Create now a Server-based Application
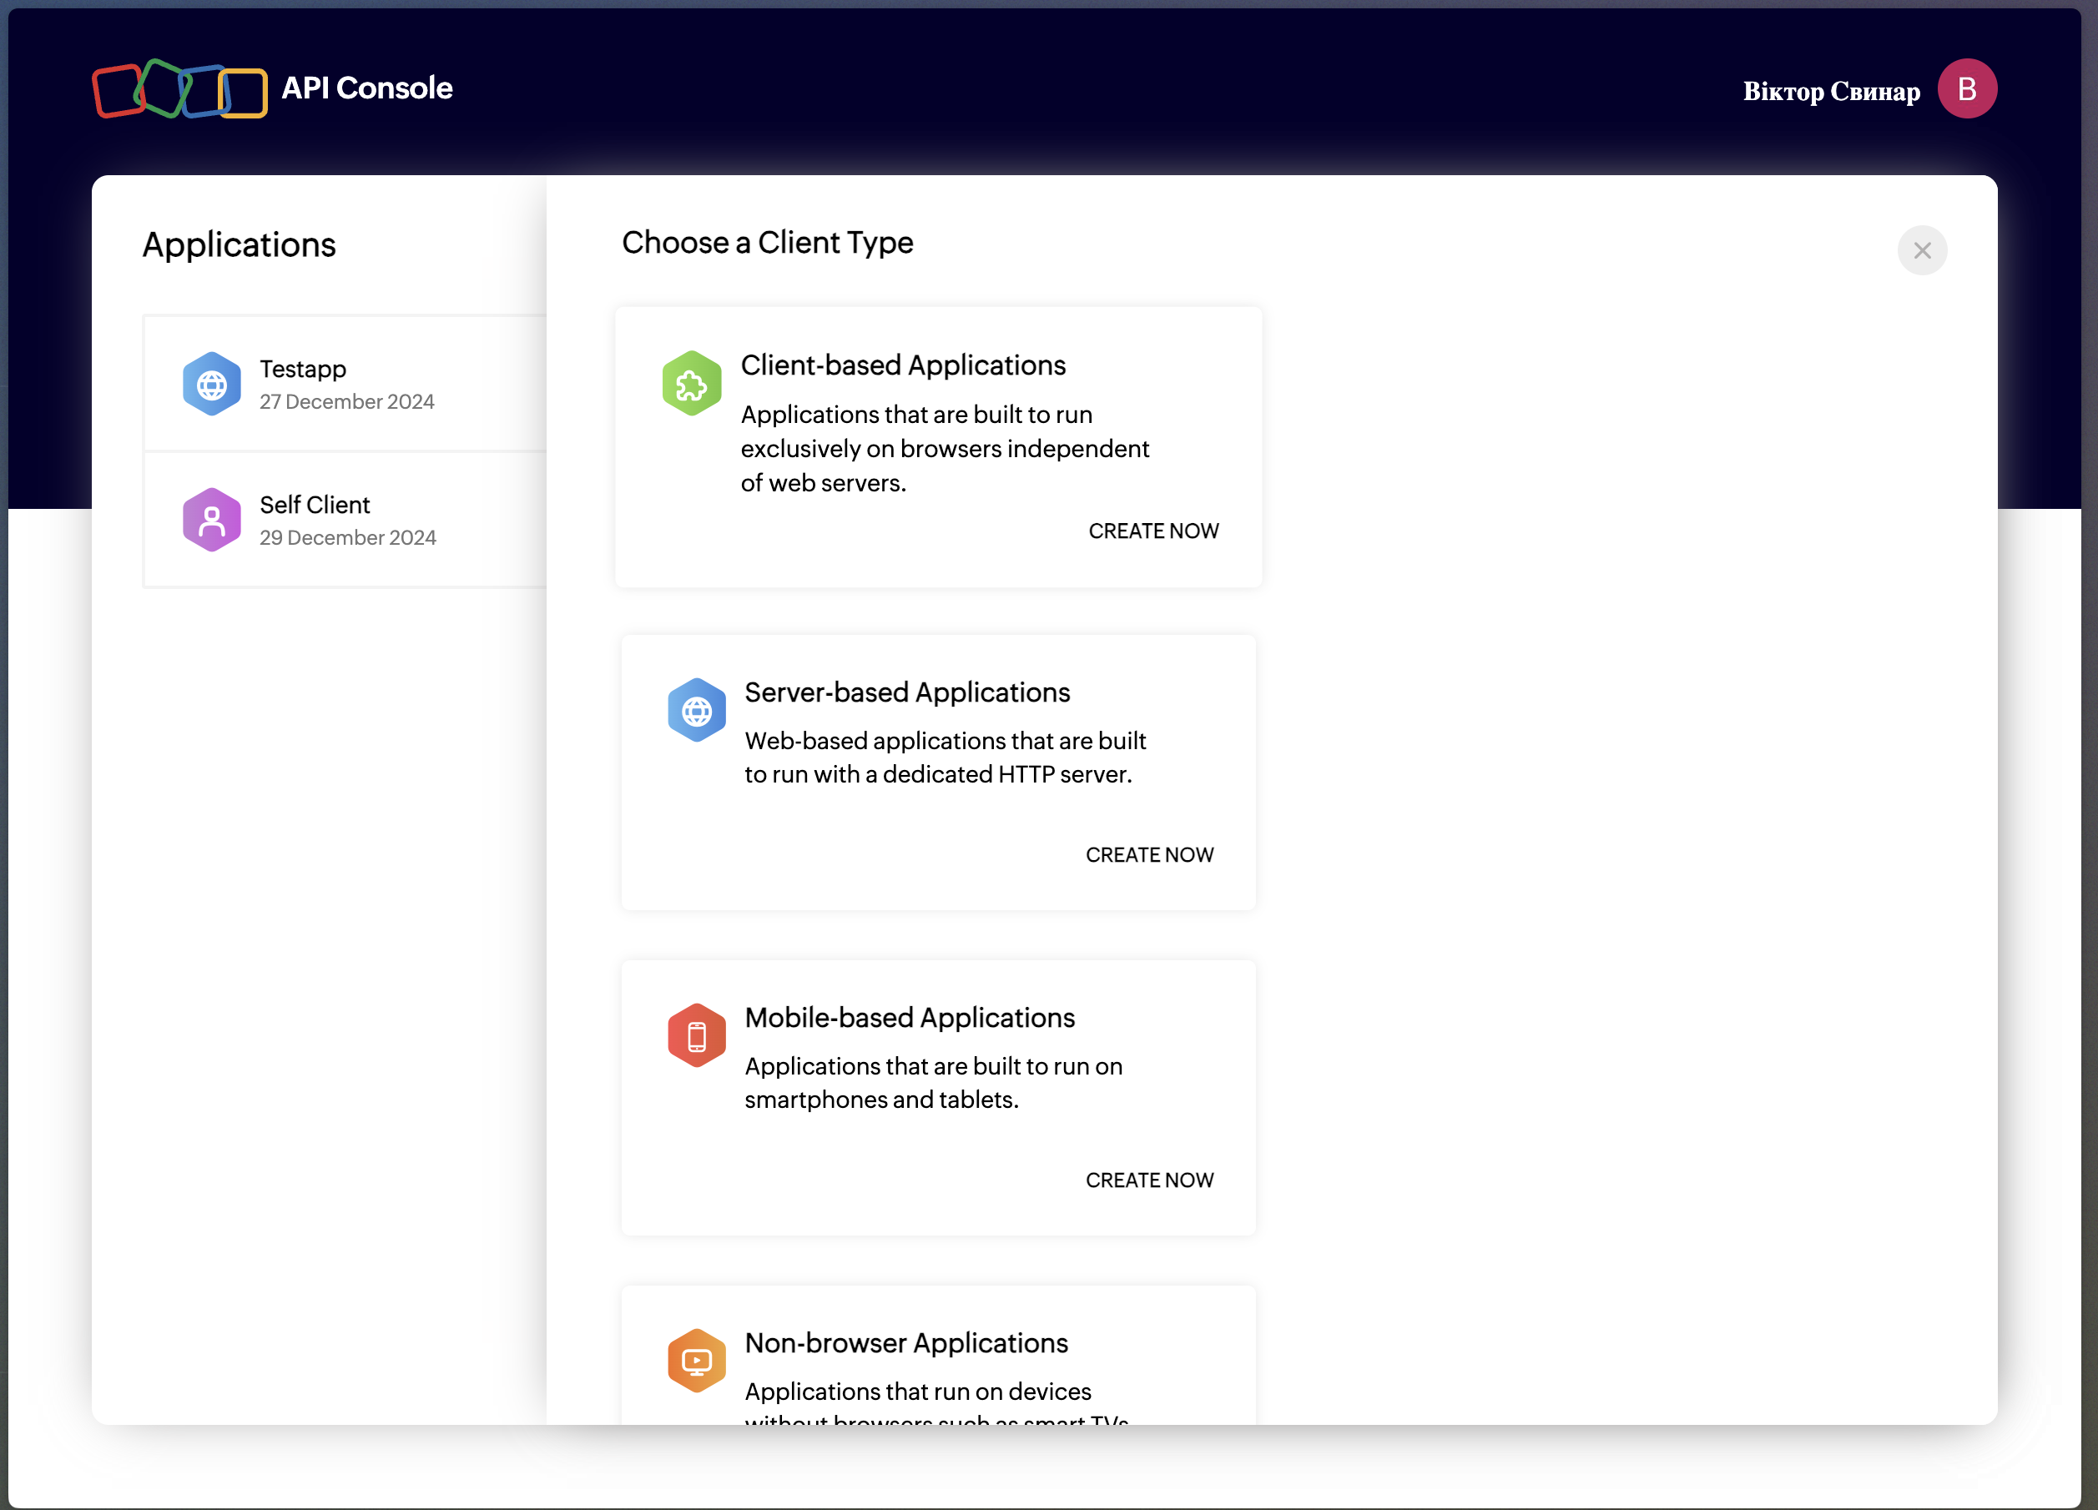 (1149, 854)
